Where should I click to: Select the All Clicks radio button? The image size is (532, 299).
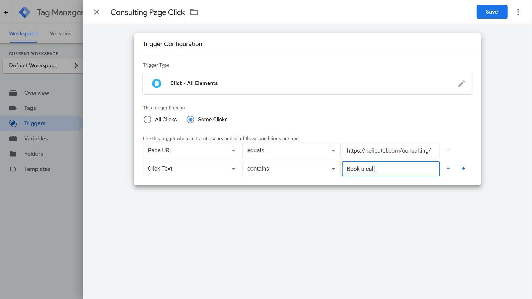point(147,120)
